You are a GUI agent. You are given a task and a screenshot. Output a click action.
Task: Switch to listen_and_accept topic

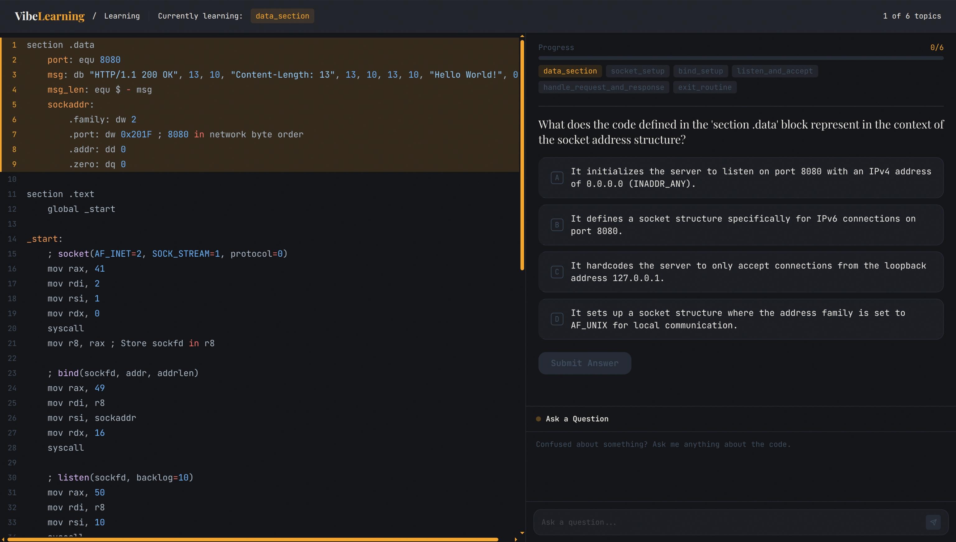775,71
